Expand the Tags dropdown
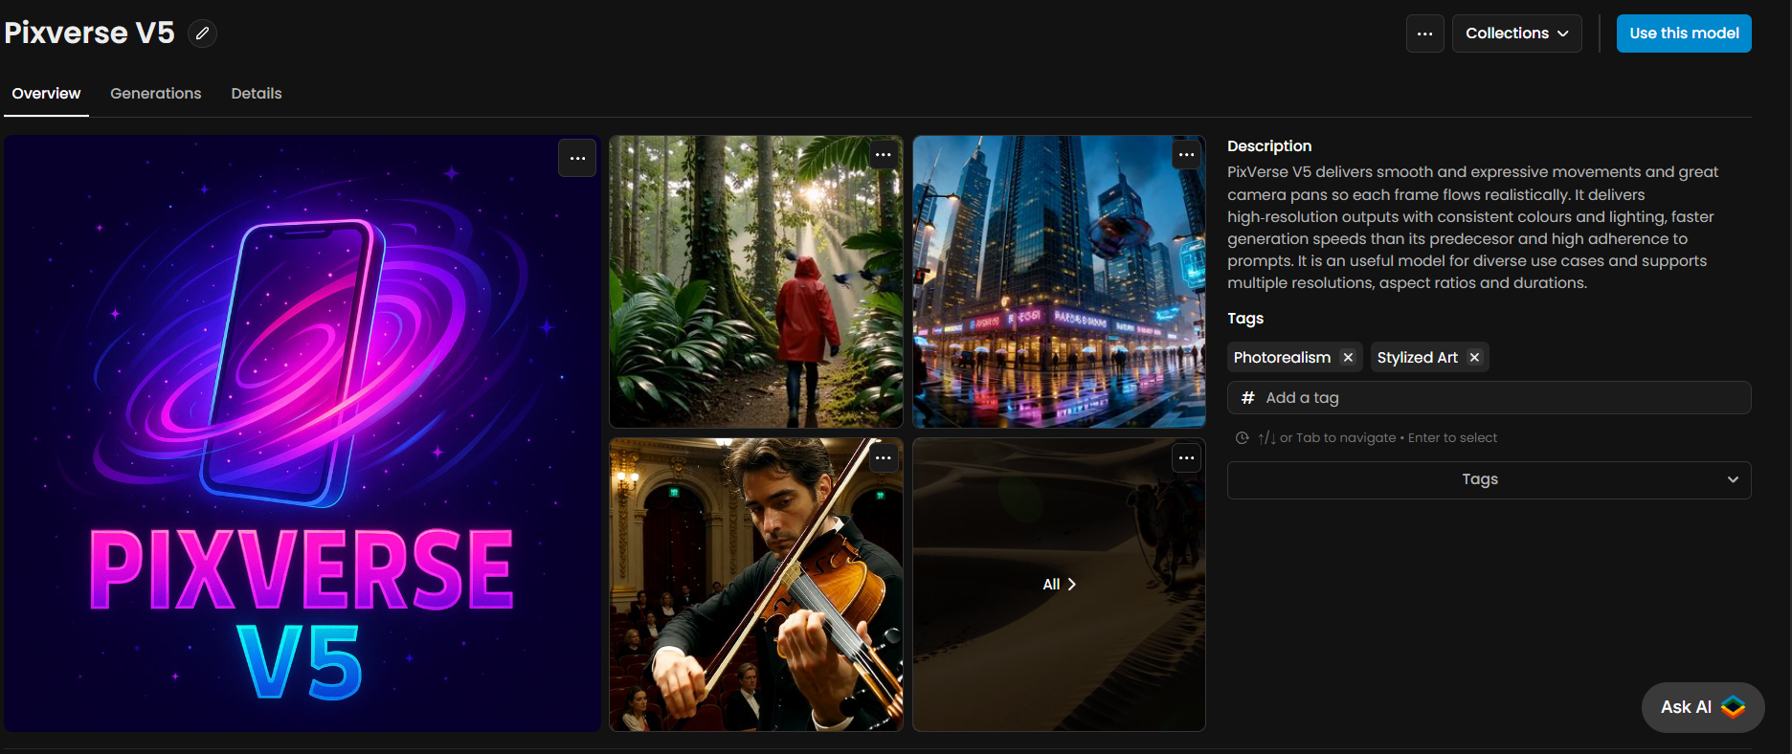The width and height of the screenshot is (1792, 754). point(1489,480)
